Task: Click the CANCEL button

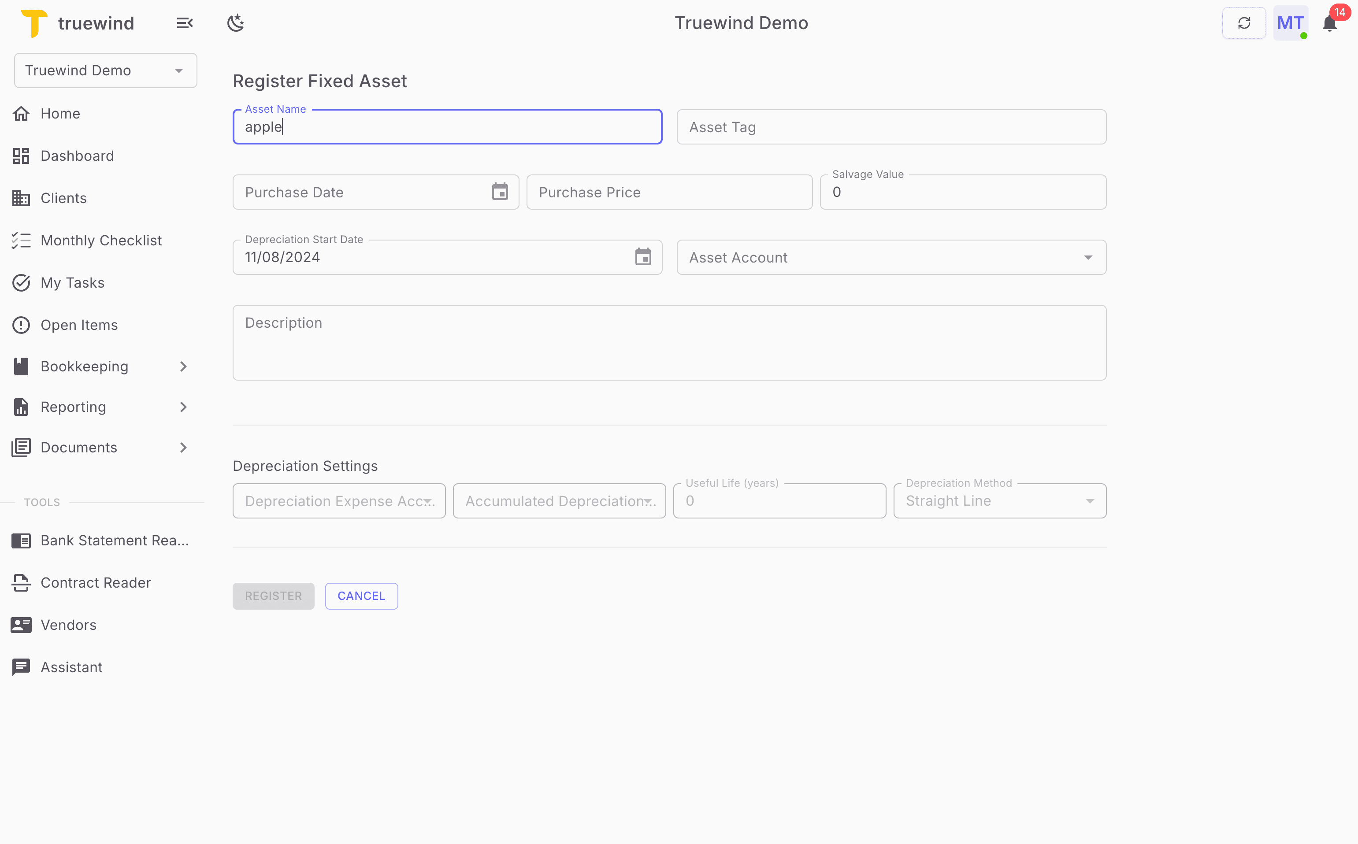Action: (x=361, y=596)
